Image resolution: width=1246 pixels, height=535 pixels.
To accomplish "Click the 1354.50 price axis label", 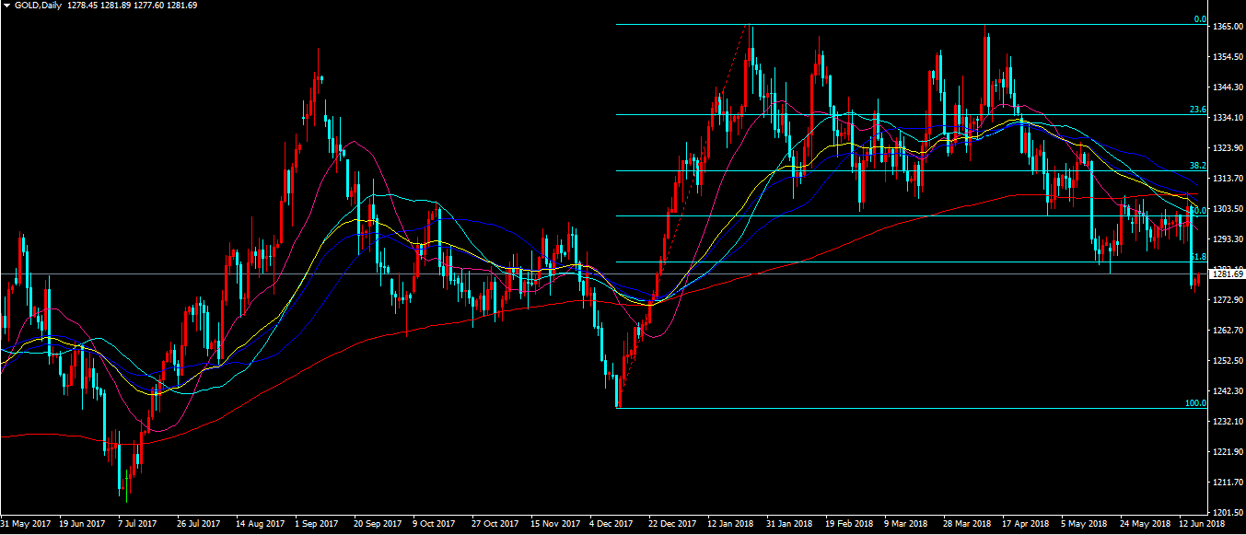I will [1228, 58].
